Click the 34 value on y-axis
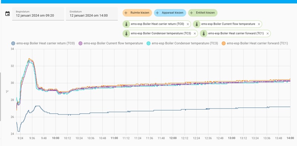Screen dimensions: 297x146 [x=13, y=49]
